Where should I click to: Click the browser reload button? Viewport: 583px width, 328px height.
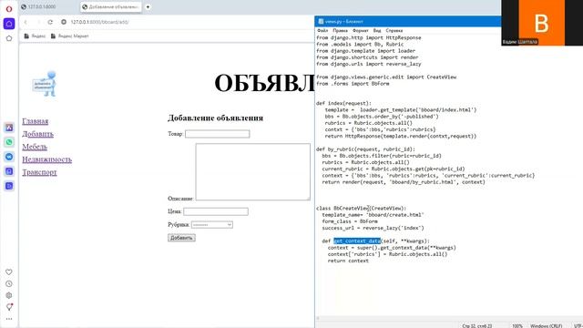coord(50,22)
